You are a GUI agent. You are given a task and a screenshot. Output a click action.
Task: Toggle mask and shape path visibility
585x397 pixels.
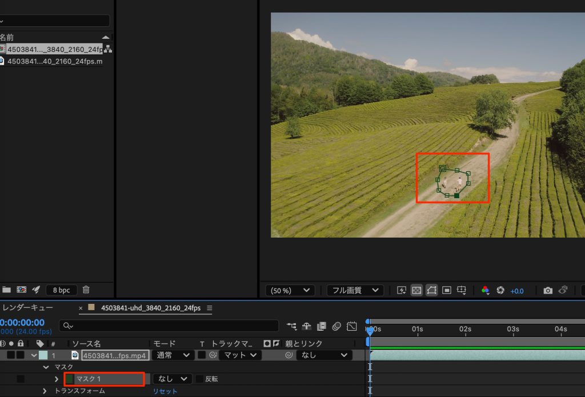click(x=431, y=291)
